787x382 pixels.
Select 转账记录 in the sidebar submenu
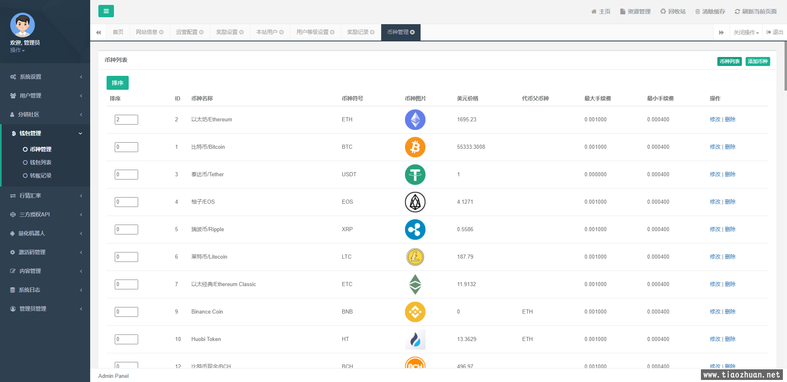(x=41, y=175)
